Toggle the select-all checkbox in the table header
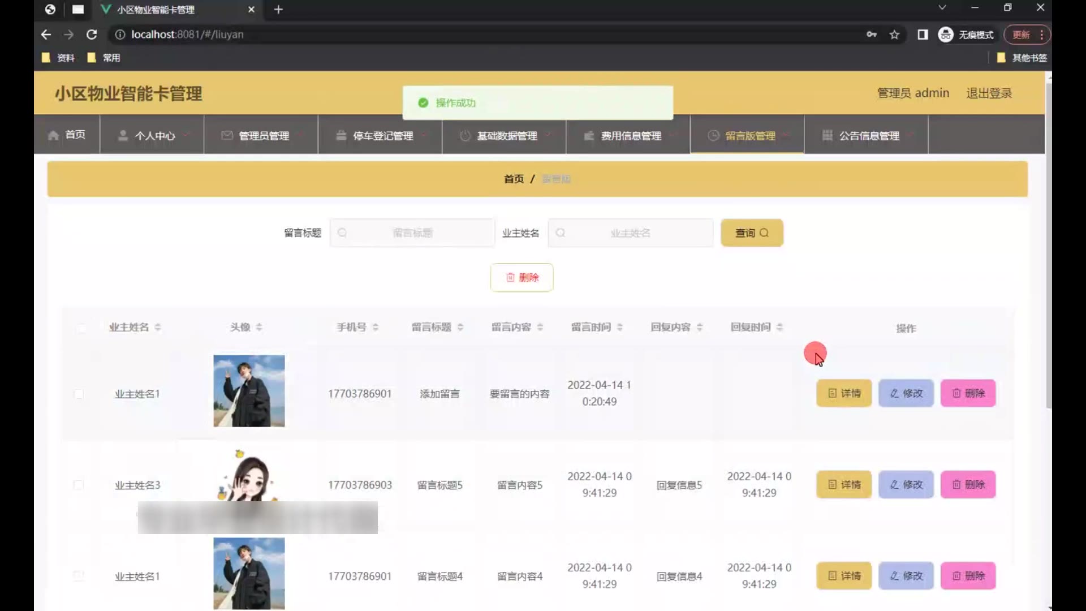This screenshot has height=611, width=1086. [x=81, y=328]
